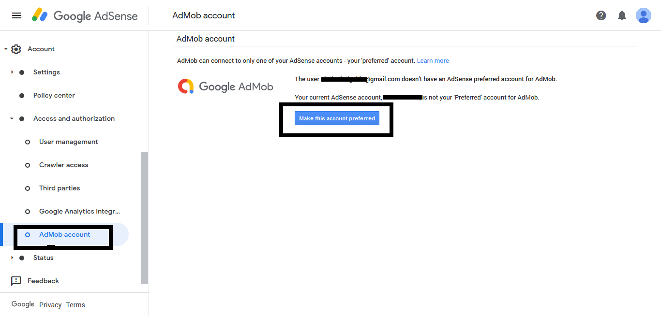This screenshot has width=661, height=316.
Task: Collapse Access and authorization arrow
Action: [x=12, y=119]
